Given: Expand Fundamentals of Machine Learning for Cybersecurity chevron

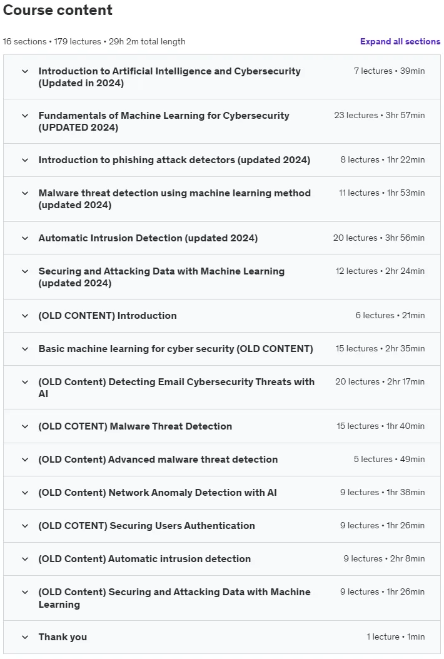Looking at the screenshot, I should pyautogui.click(x=25, y=116).
